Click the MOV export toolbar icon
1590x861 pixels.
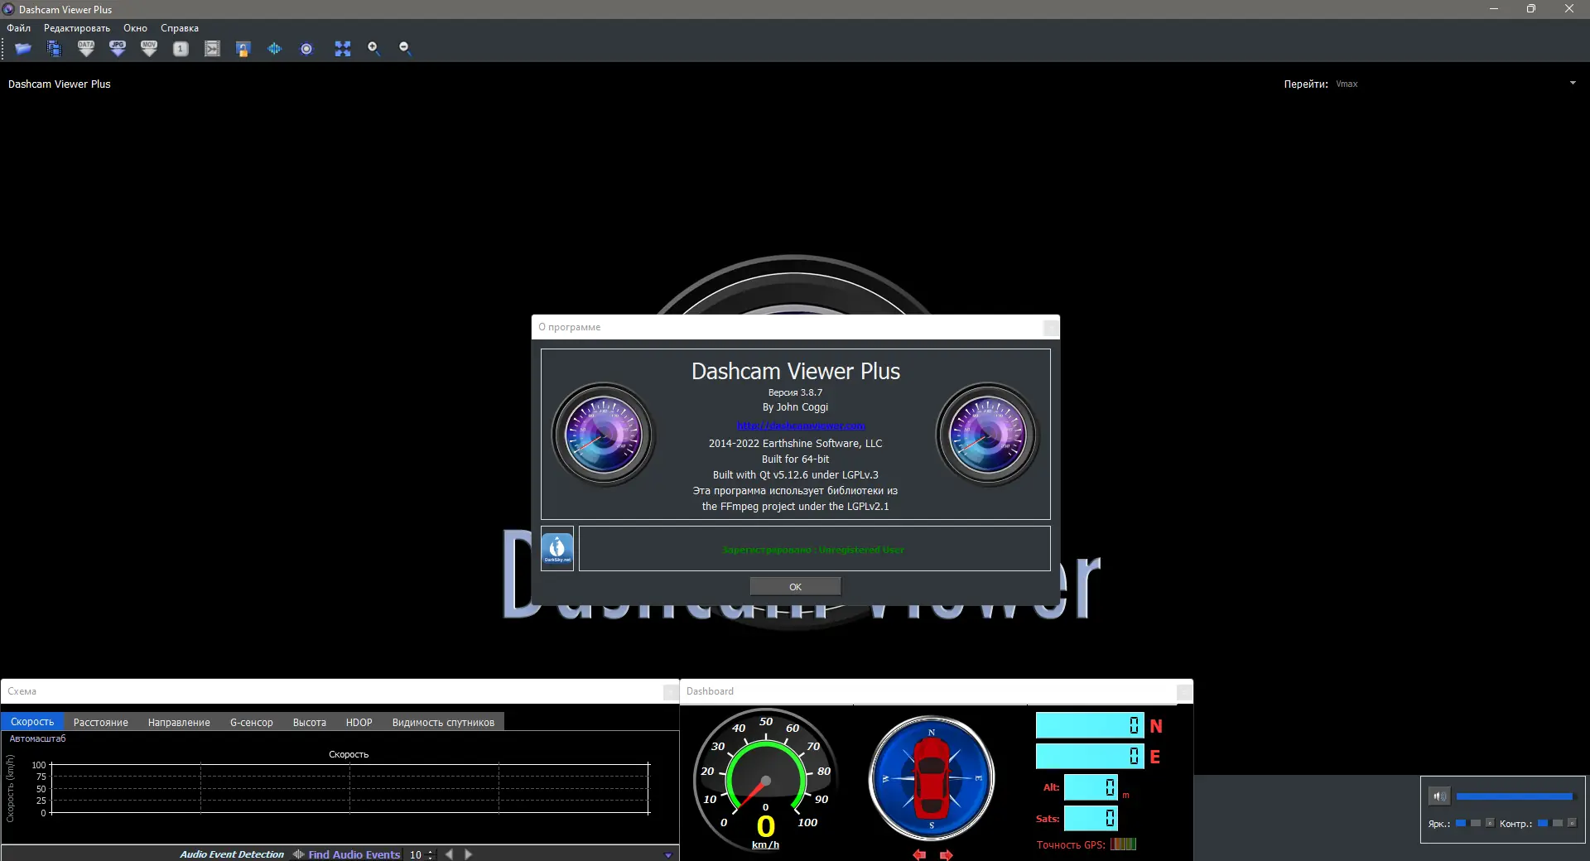click(149, 49)
